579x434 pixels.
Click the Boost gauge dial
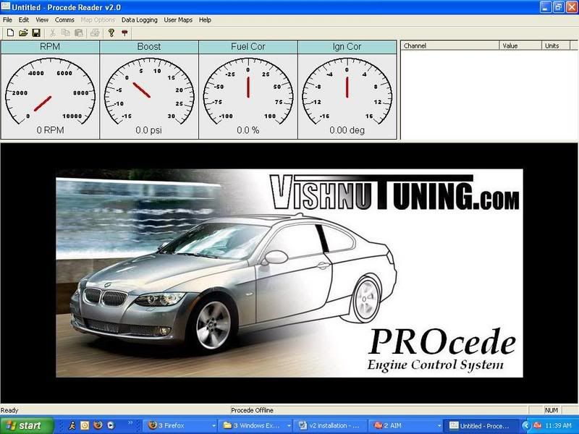[x=149, y=93]
